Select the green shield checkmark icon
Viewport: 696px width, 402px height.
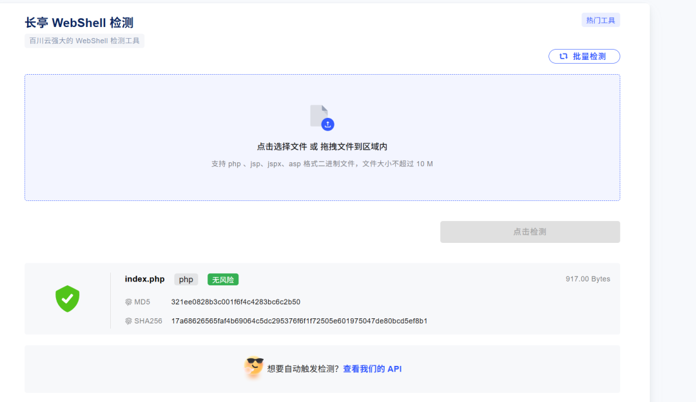tap(67, 298)
